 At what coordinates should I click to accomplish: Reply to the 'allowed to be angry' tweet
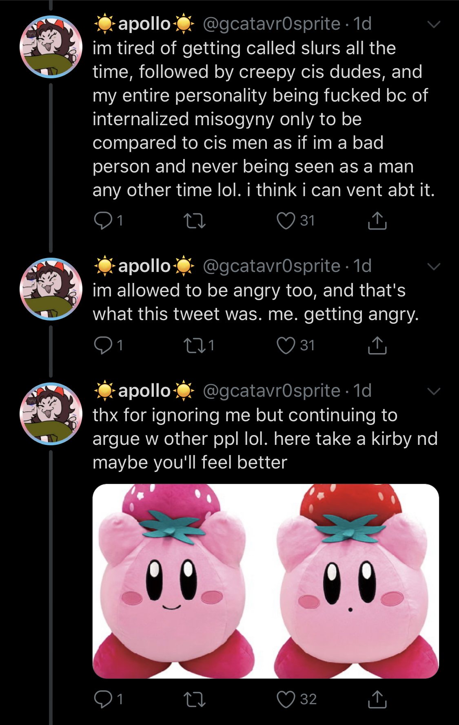tap(103, 345)
